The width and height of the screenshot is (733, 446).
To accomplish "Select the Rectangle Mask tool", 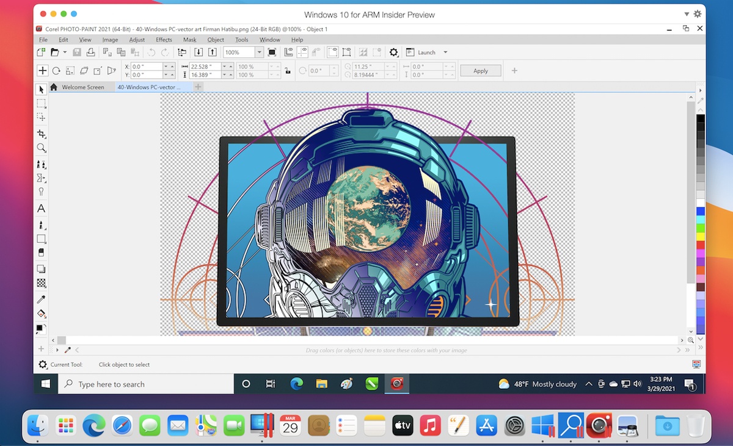I will point(42,104).
